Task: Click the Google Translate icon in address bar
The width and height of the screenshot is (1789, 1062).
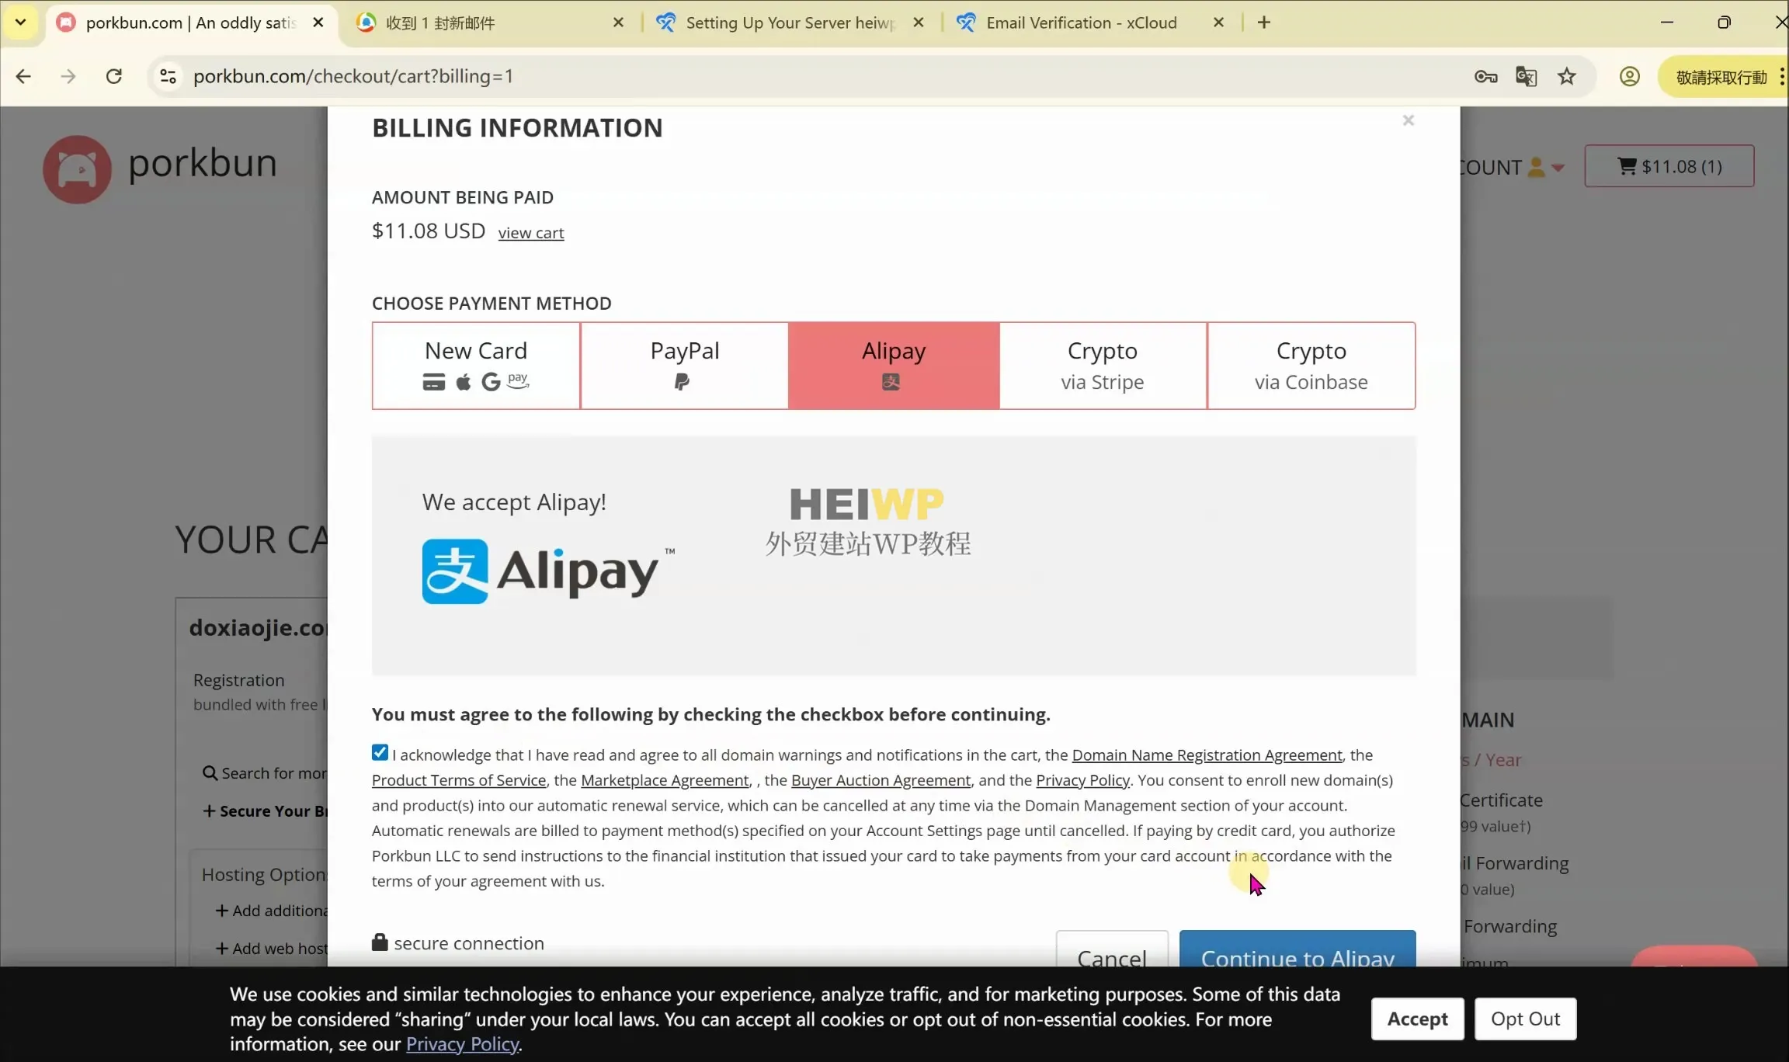Action: 1526,76
